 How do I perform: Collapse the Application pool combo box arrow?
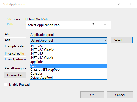tap(105, 41)
